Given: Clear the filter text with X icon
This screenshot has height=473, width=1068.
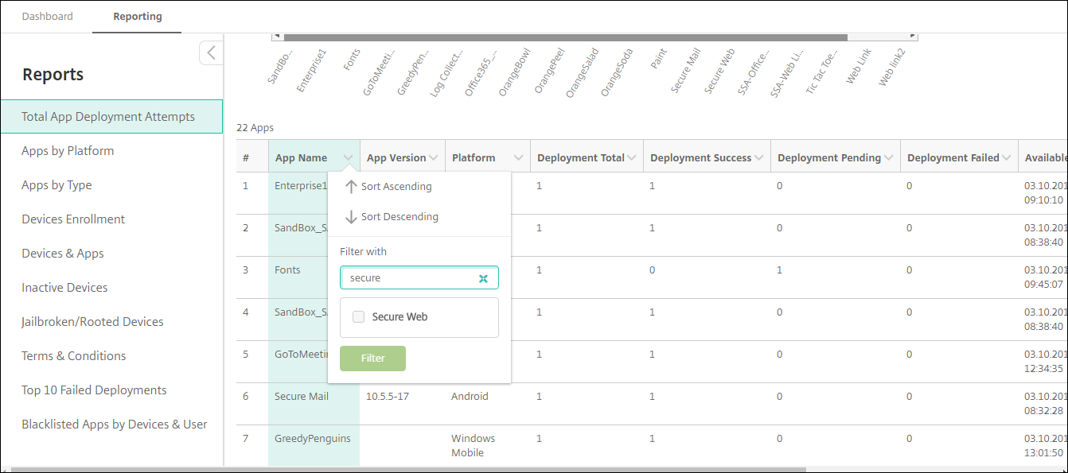Looking at the screenshot, I should pyautogui.click(x=483, y=278).
